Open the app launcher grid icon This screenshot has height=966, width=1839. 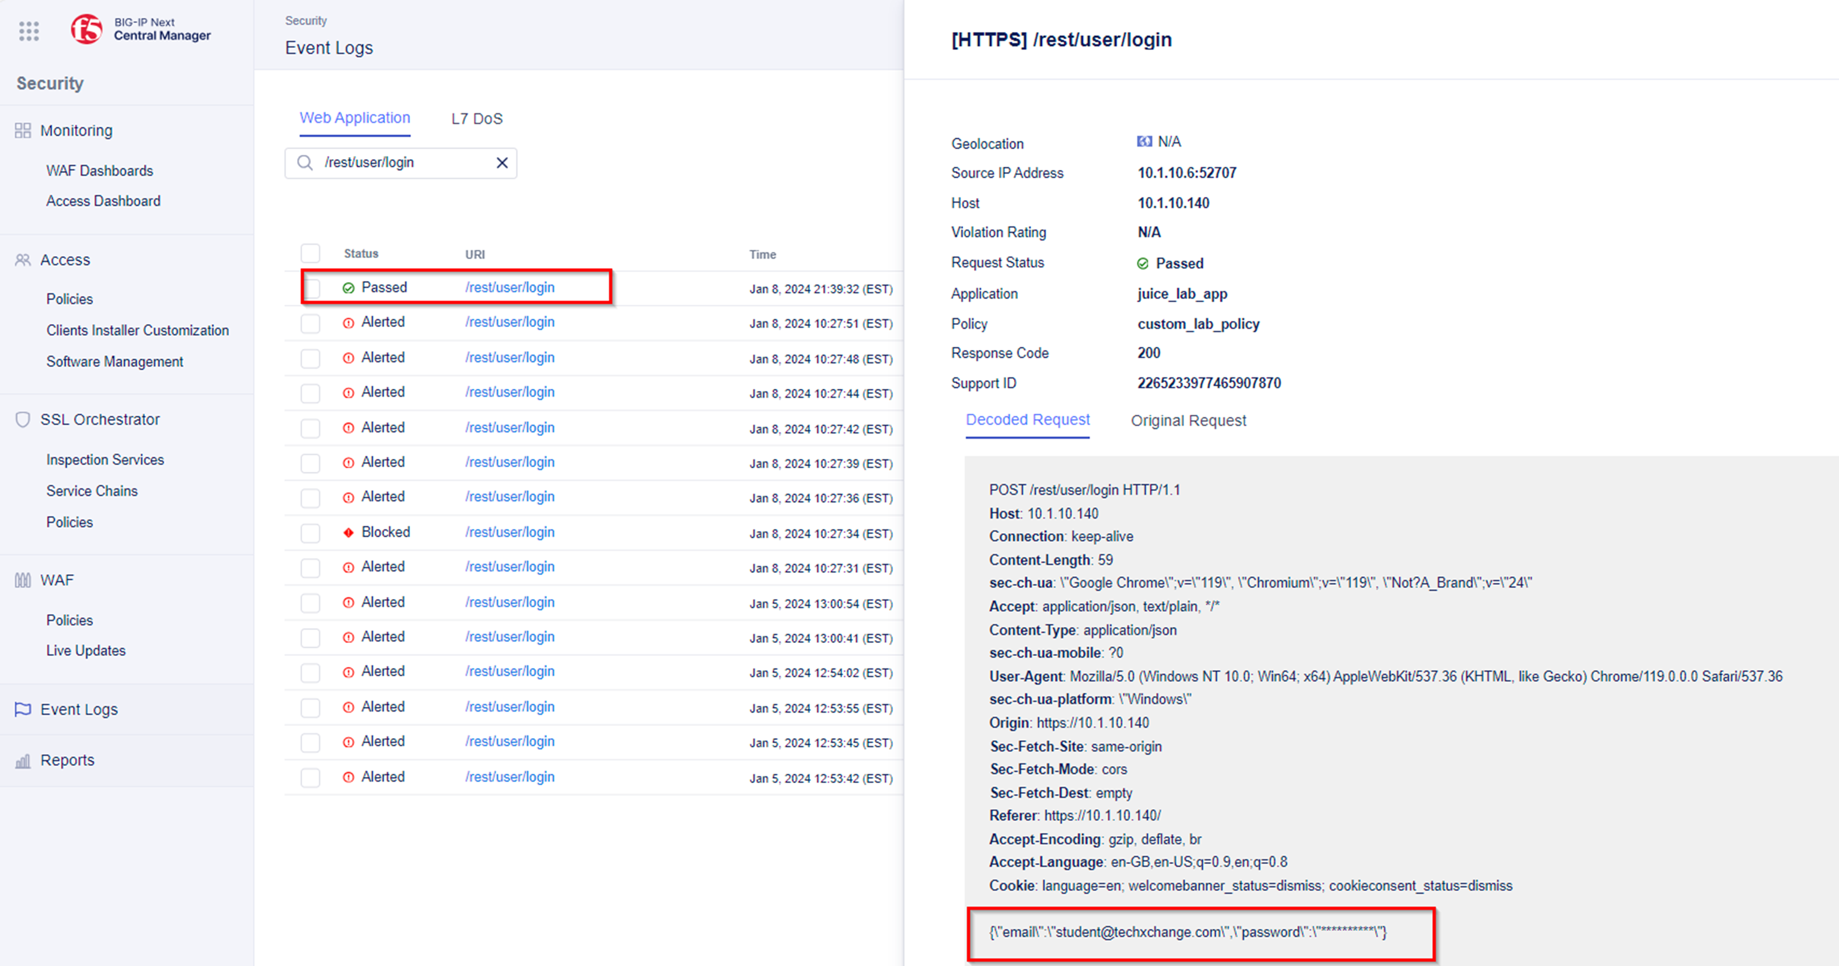[x=28, y=31]
